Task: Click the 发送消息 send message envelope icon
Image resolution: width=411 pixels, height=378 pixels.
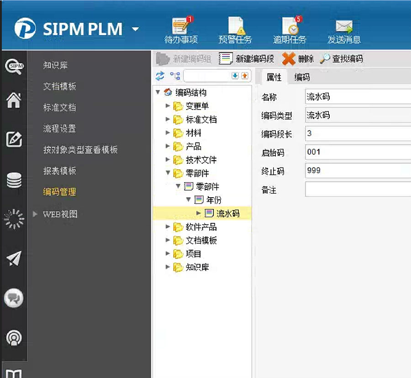Action: pos(344,27)
